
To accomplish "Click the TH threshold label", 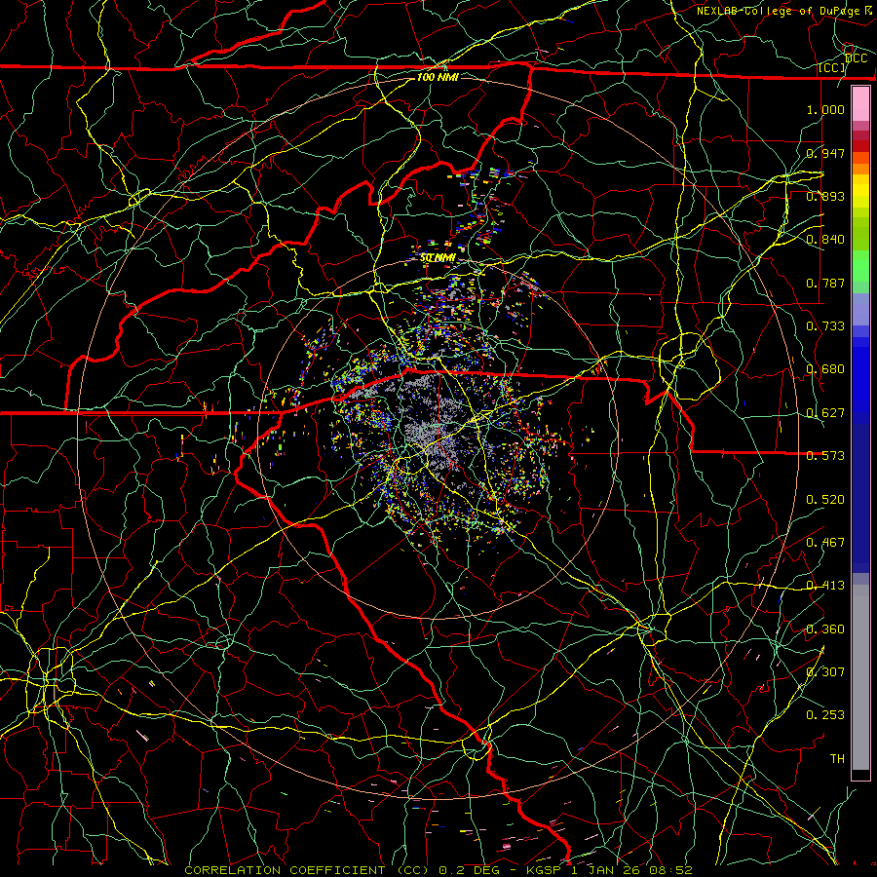I will [x=837, y=758].
